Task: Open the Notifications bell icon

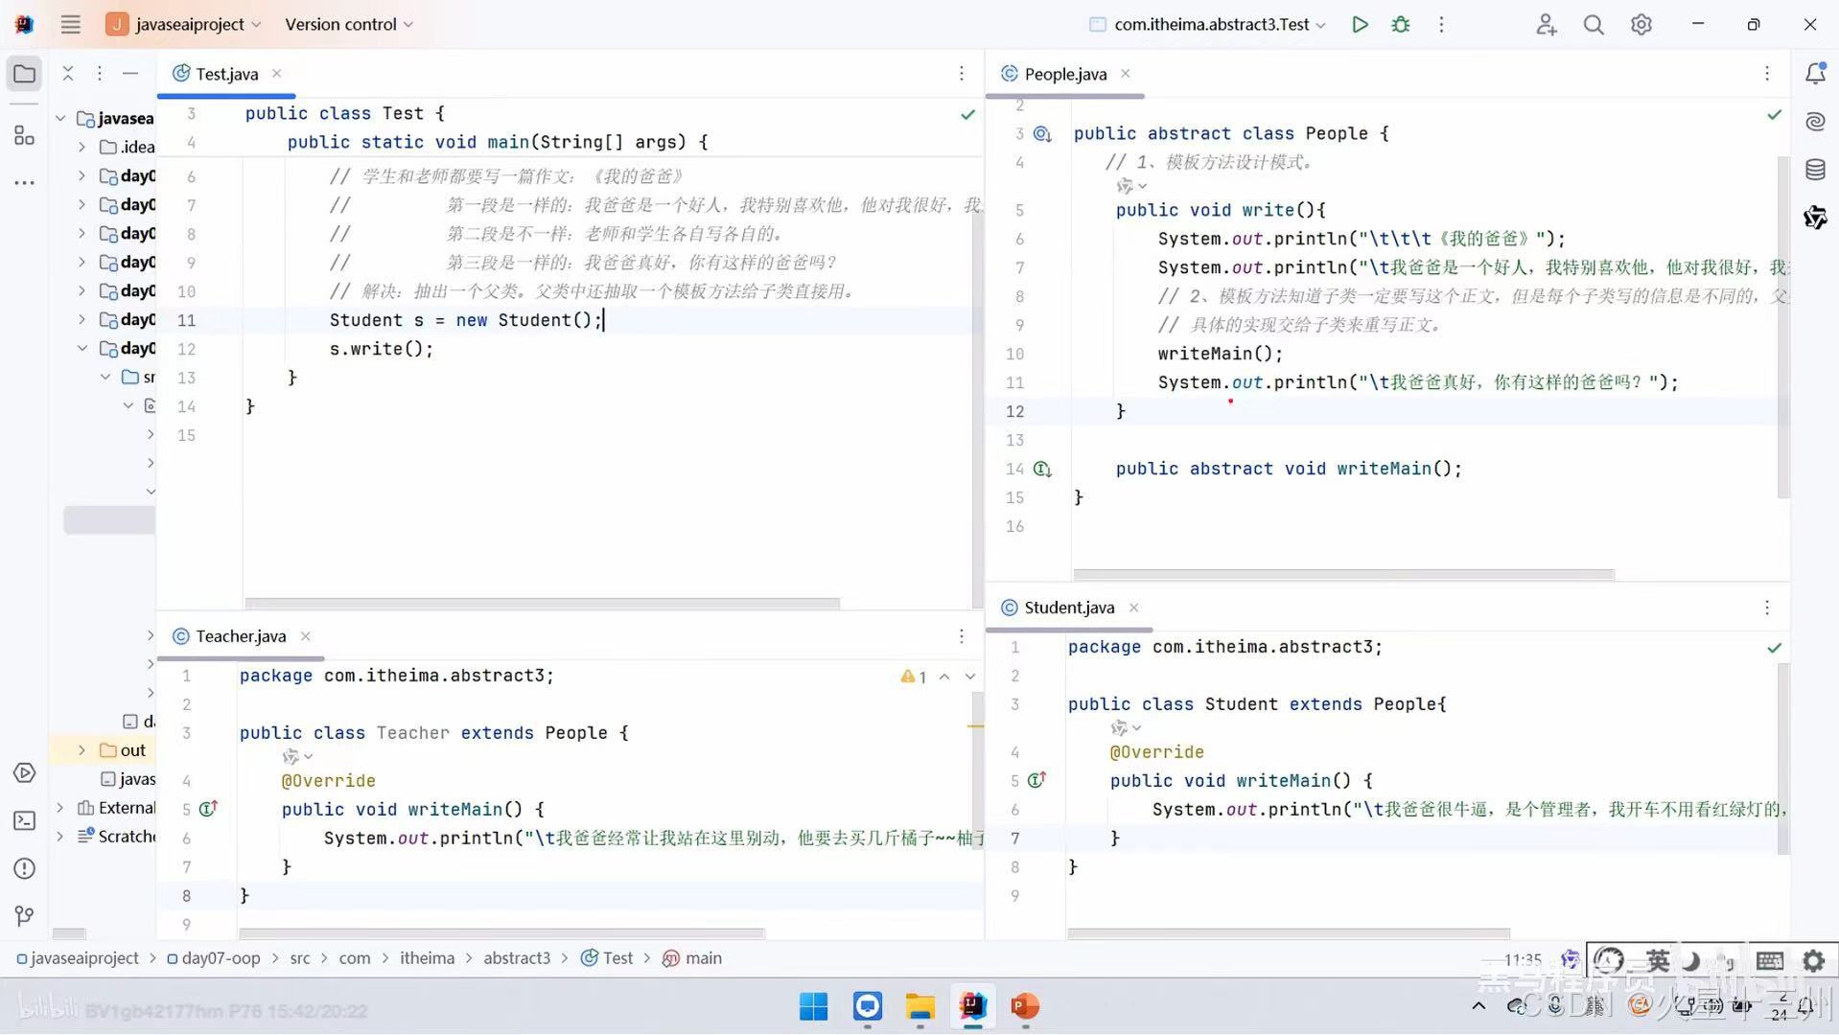Action: click(1815, 73)
